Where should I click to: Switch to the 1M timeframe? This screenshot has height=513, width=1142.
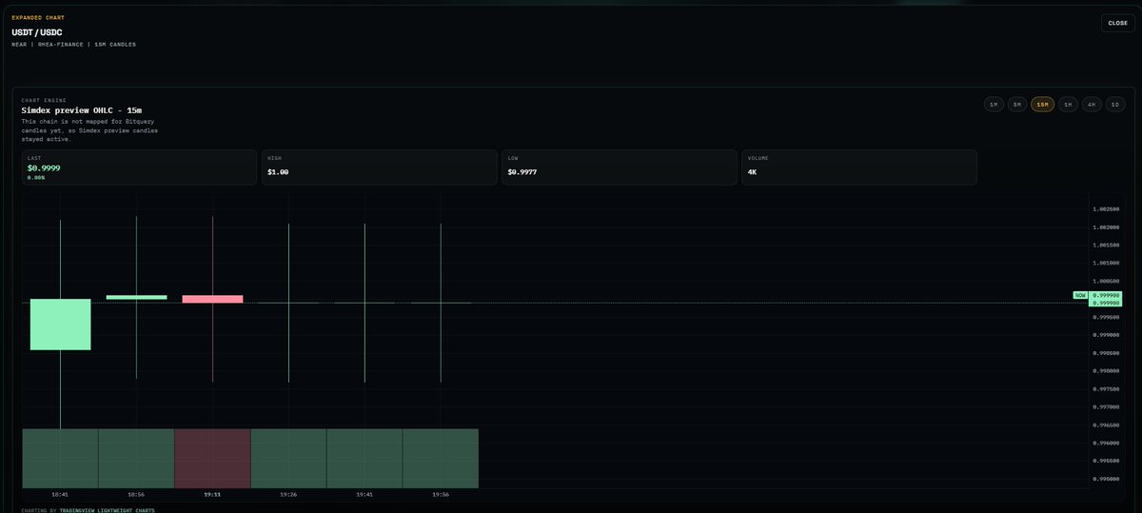(994, 105)
